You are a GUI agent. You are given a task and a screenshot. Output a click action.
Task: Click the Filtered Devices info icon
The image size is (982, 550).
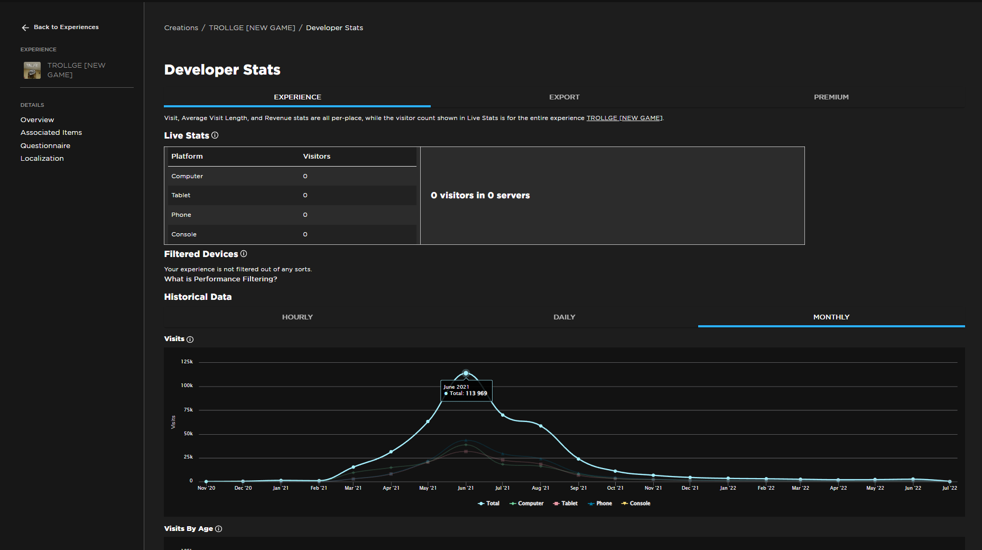[x=244, y=254]
